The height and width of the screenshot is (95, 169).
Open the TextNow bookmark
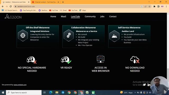click(43, 10)
